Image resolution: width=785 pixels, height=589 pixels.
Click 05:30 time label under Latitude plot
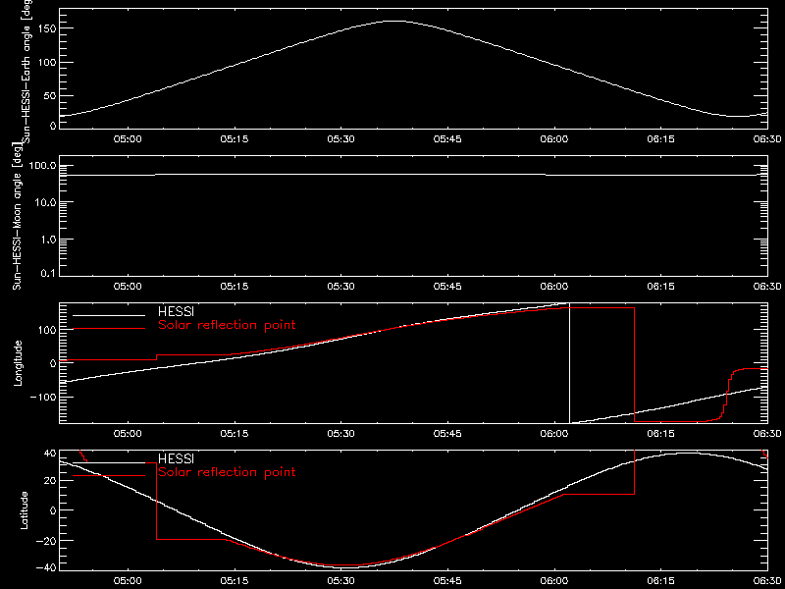tap(340, 581)
